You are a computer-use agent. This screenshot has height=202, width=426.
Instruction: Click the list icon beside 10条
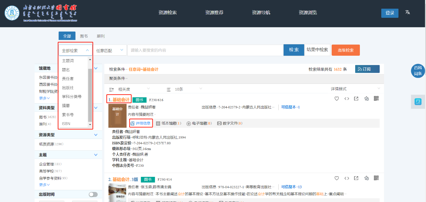[169, 89]
